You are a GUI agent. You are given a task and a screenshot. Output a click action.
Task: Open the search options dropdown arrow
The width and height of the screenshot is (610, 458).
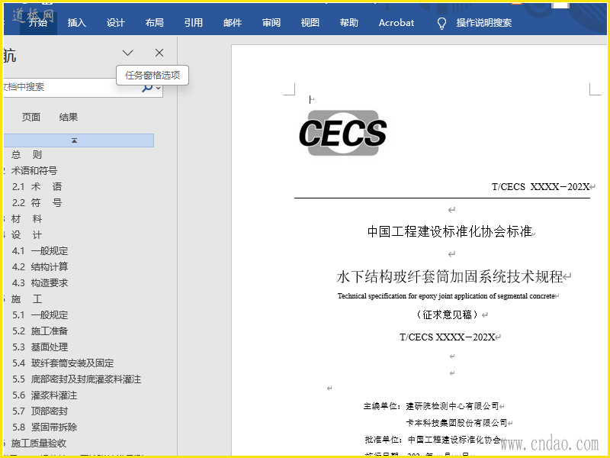[x=158, y=88]
